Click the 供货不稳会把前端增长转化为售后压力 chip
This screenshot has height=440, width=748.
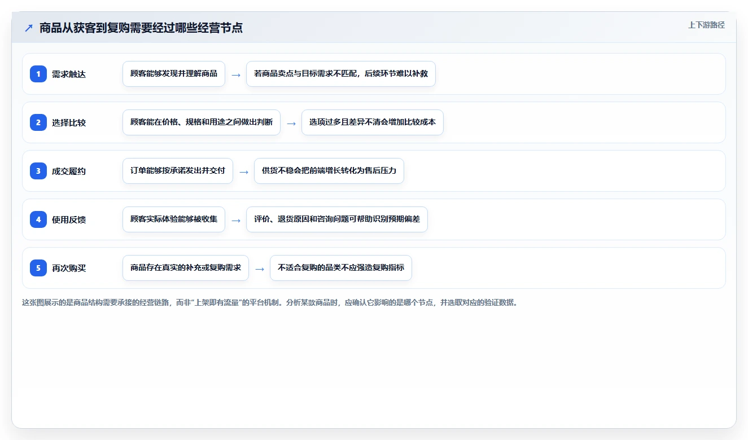(x=329, y=171)
